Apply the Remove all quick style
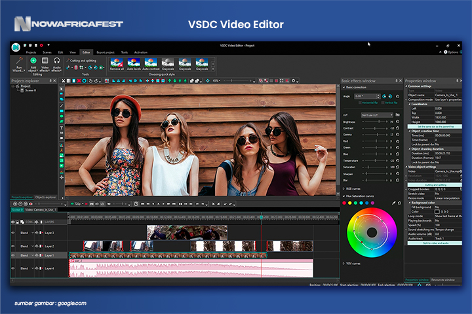The width and height of the screenshot is (472, 314). (117, 64)
